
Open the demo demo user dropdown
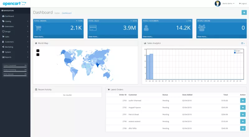click(228, 3)
